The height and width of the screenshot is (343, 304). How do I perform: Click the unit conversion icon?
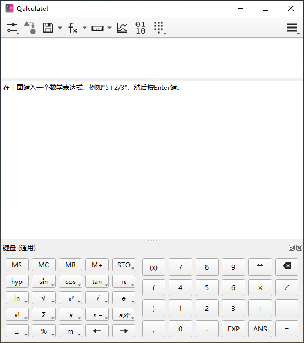tap(30, 28)
